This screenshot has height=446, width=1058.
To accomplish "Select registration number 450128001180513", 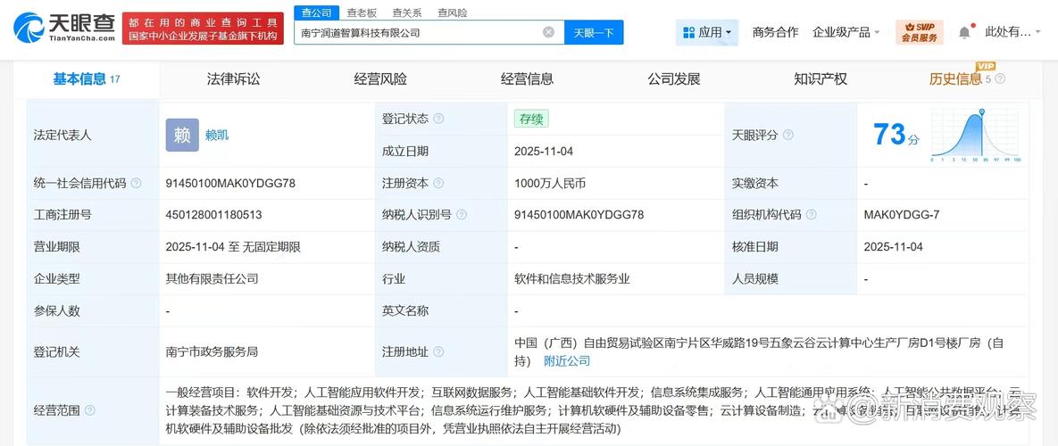I will click(x=214, y=215).
